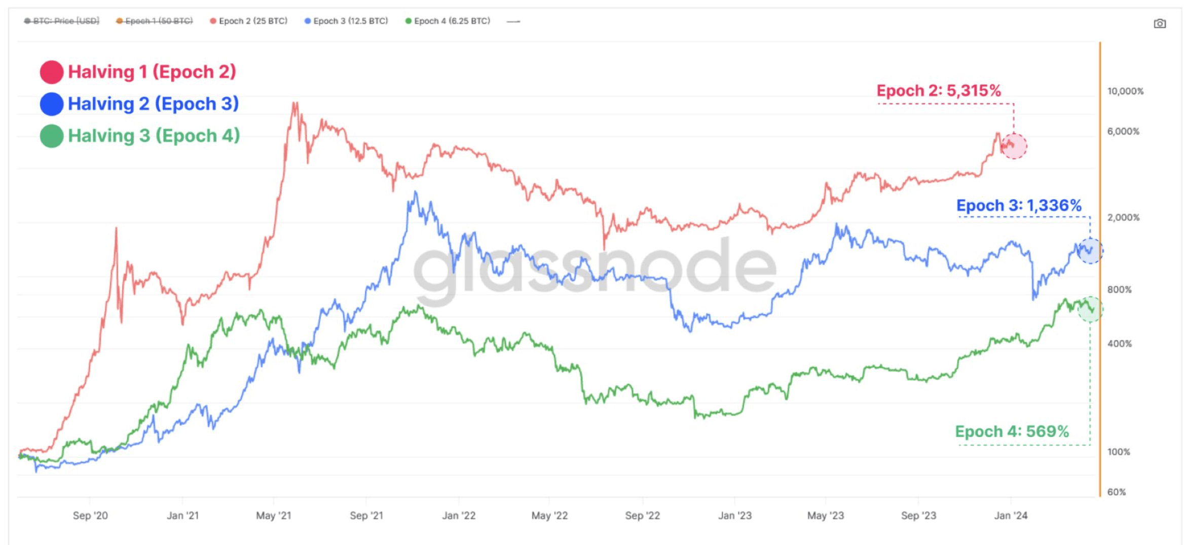Click the red dashed circle endpoint marker
Viewport: 1186px width, 545px height.
click(x=1014, y=146)
